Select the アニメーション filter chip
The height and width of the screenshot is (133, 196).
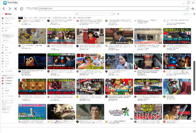(x=43, y=18)
